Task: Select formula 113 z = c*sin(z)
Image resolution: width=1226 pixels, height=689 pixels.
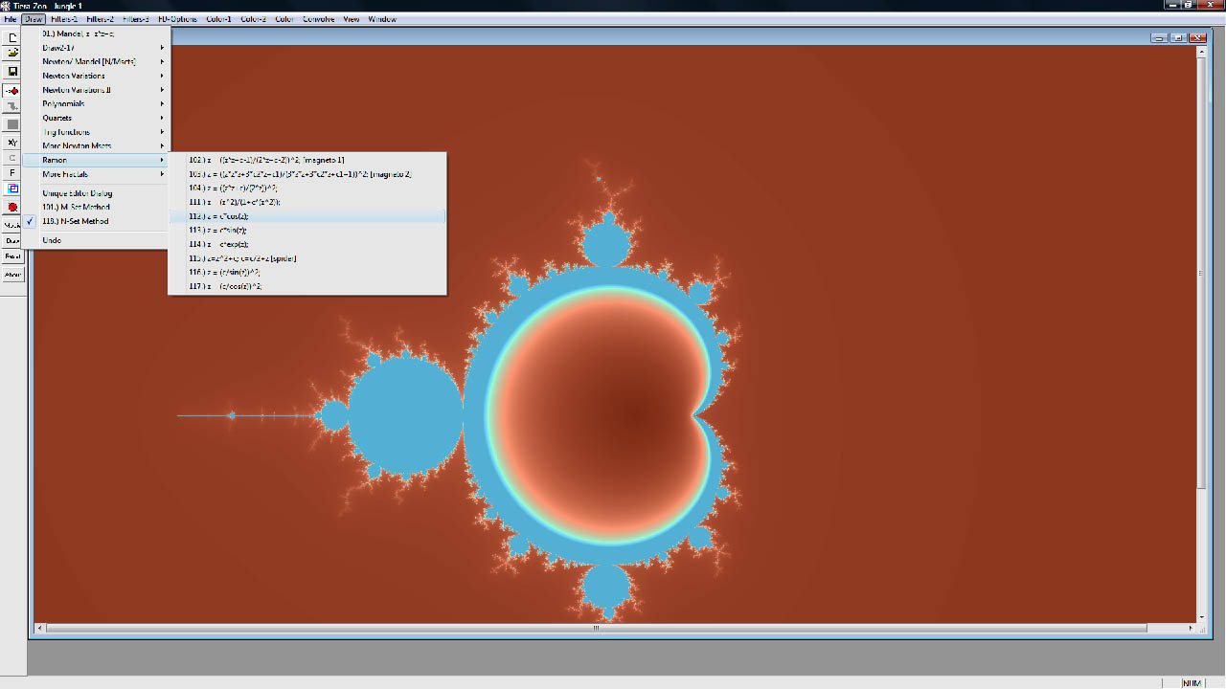Action: [306, 230]
